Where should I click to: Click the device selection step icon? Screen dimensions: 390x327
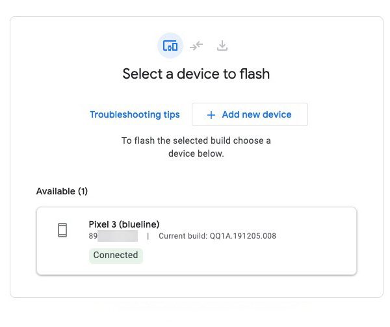tap(170, 46)
